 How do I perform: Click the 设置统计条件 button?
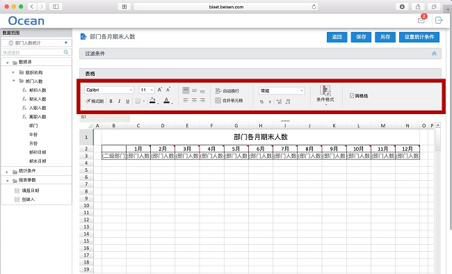tap(419, 37)
